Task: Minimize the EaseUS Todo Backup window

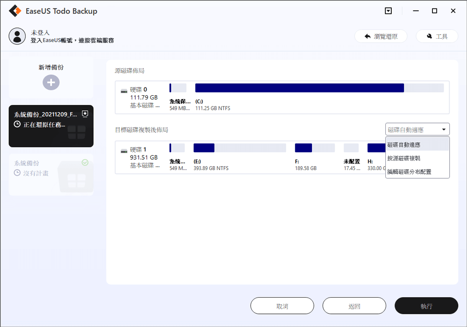Action: point(416,11)
